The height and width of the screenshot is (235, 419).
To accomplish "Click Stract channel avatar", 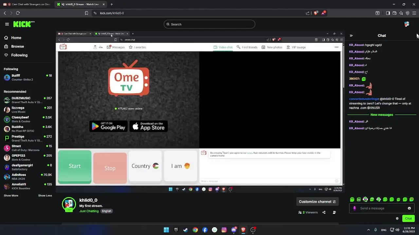I will 7,148.
